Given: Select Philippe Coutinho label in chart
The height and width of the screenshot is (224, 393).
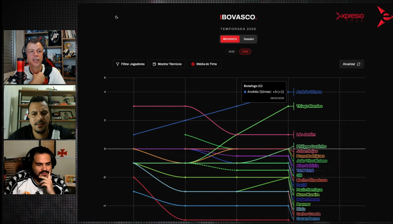Looking at the screenshot, I should [x=311, y=147].
